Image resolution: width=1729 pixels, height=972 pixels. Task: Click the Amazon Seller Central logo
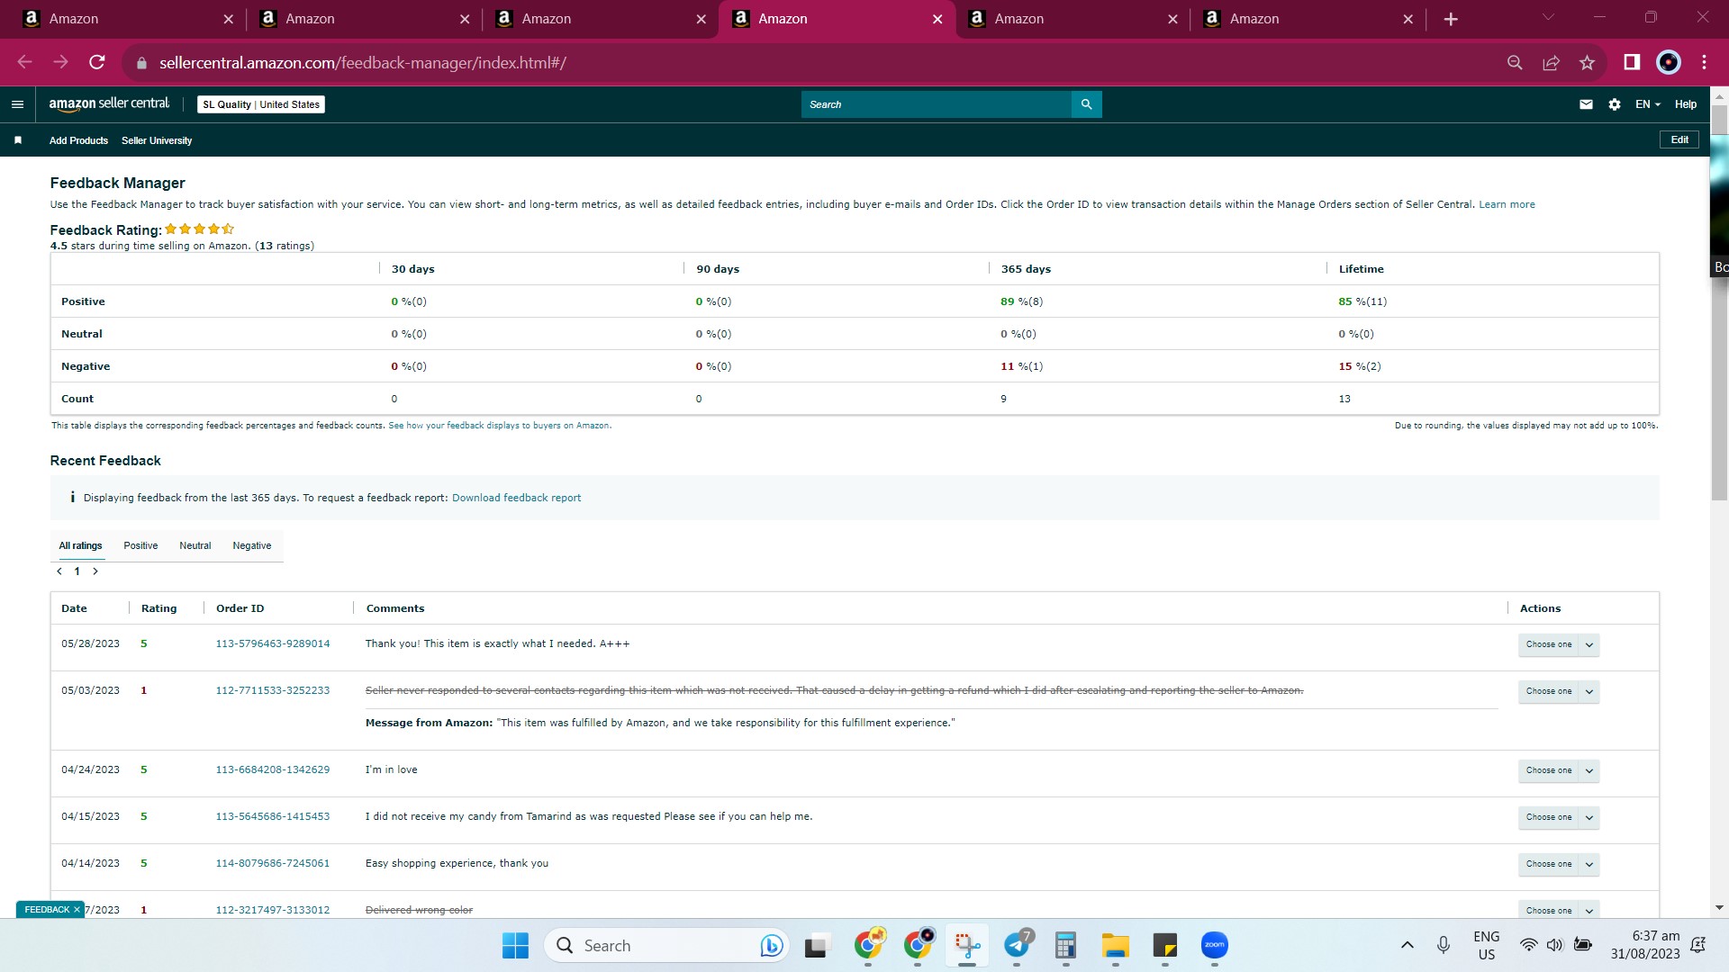tap(109, 104)
